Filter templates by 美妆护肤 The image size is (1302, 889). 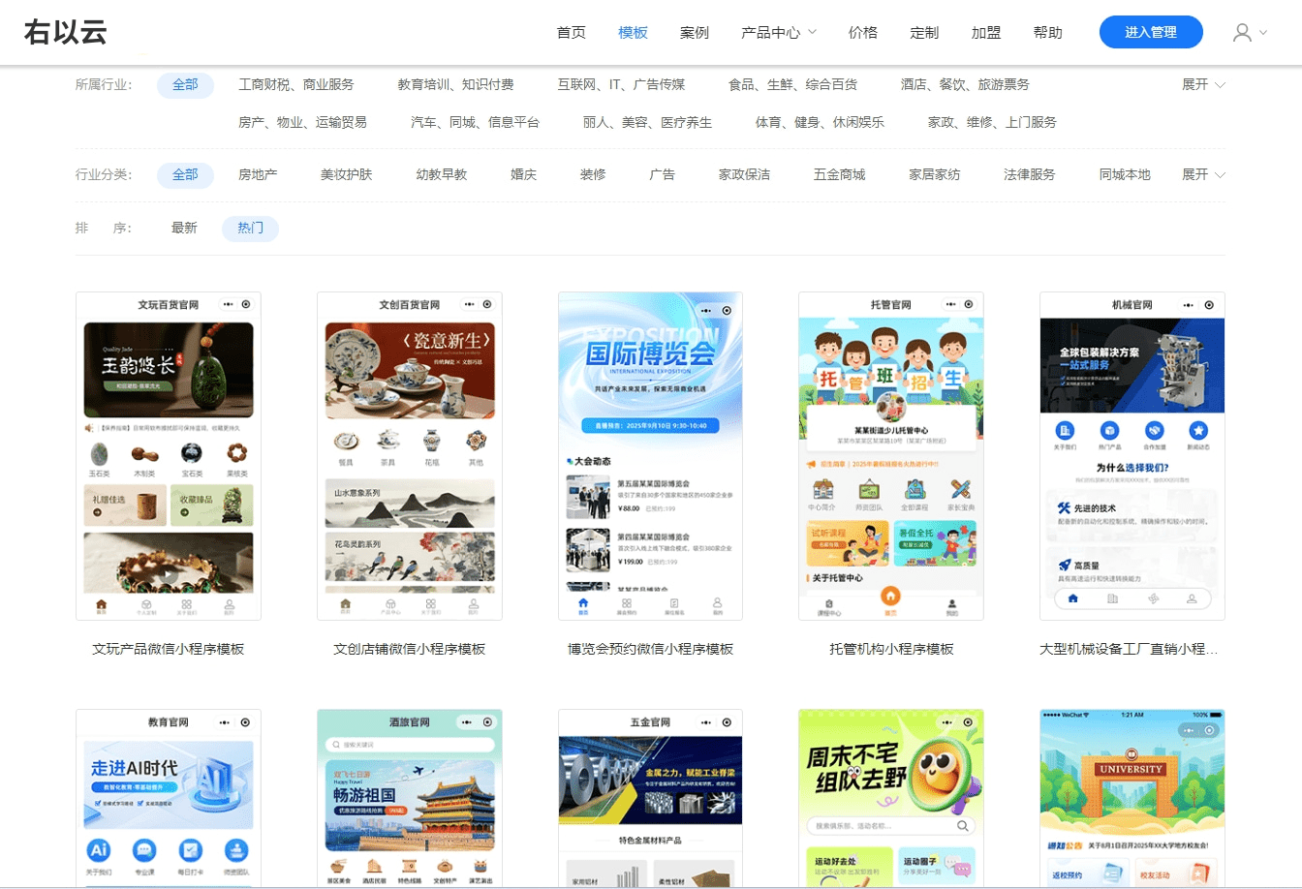pos(346,175)
